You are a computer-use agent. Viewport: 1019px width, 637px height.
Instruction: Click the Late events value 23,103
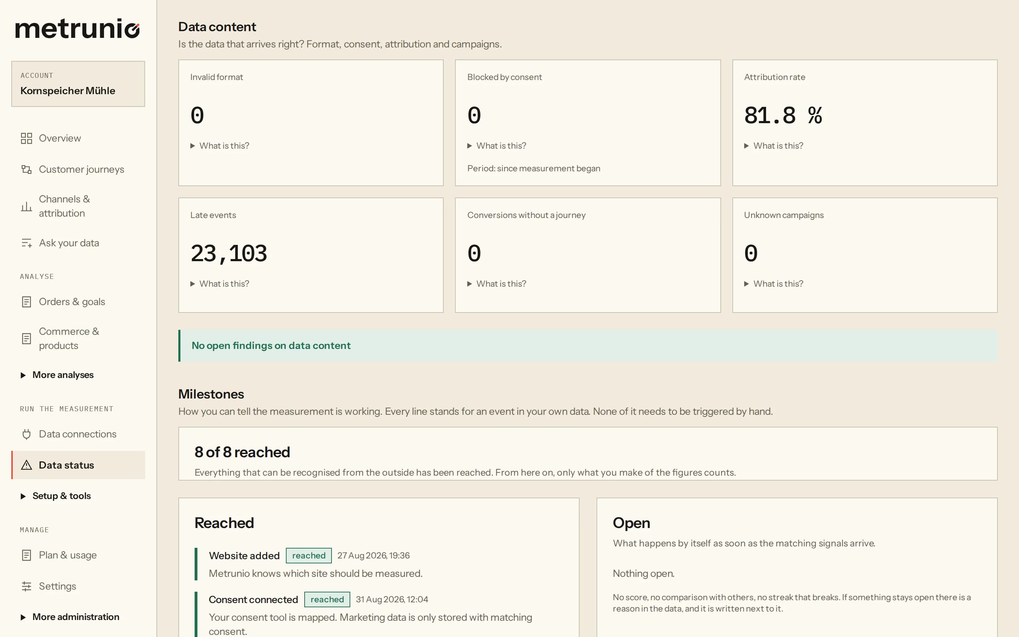point(229,254)
